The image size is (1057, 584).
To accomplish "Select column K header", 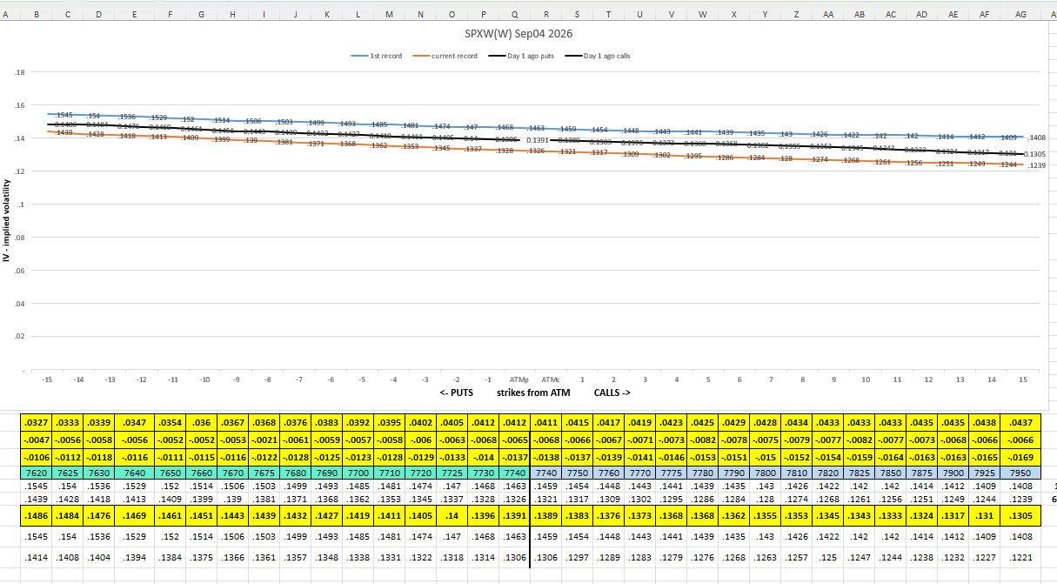I will [326, 14].
